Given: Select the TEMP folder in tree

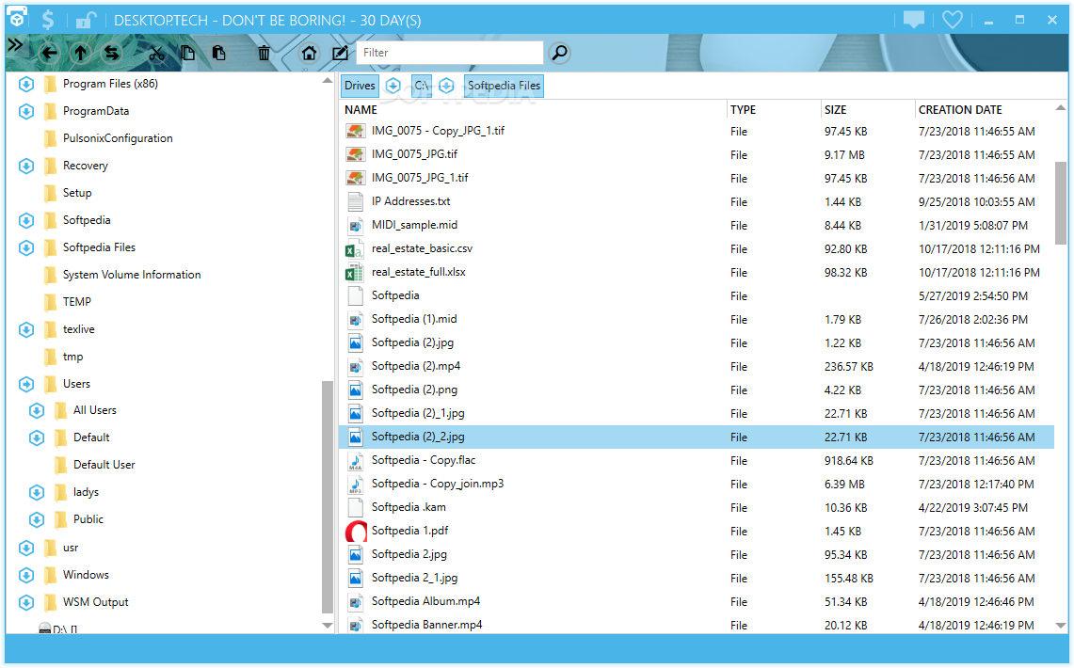Looking at the screenshot, I should coord(77,302).
